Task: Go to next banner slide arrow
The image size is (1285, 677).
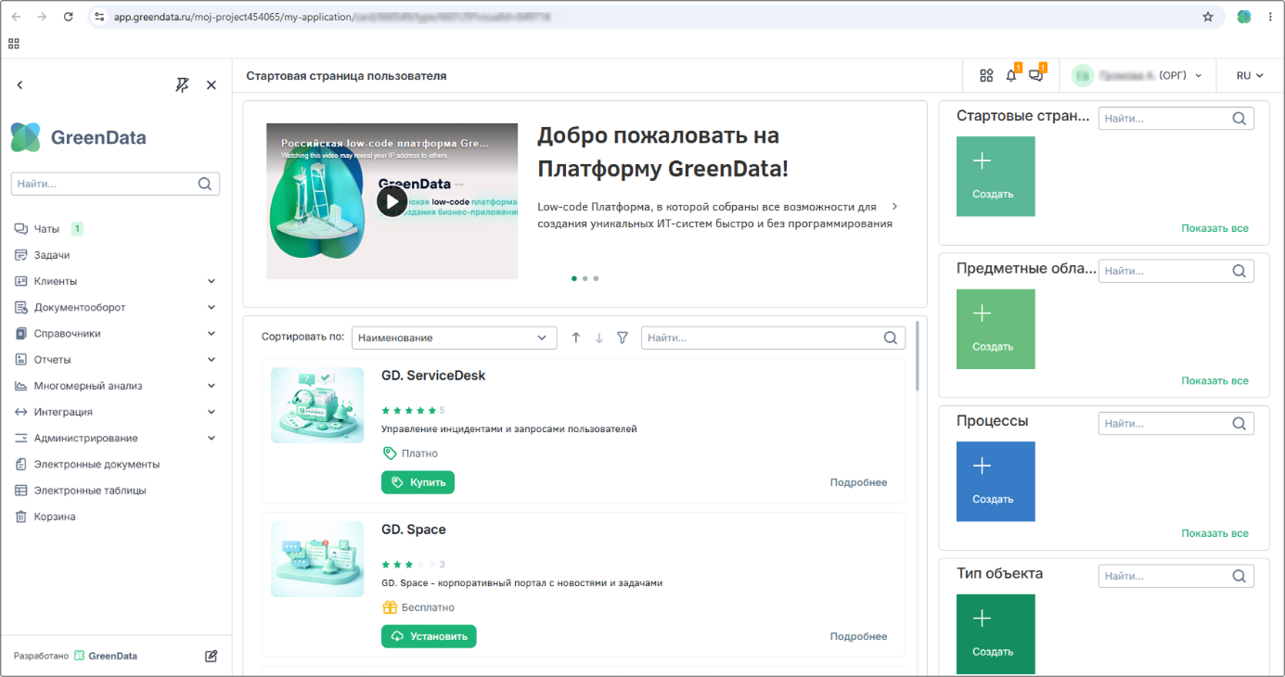Action: [x=894, y=206]
